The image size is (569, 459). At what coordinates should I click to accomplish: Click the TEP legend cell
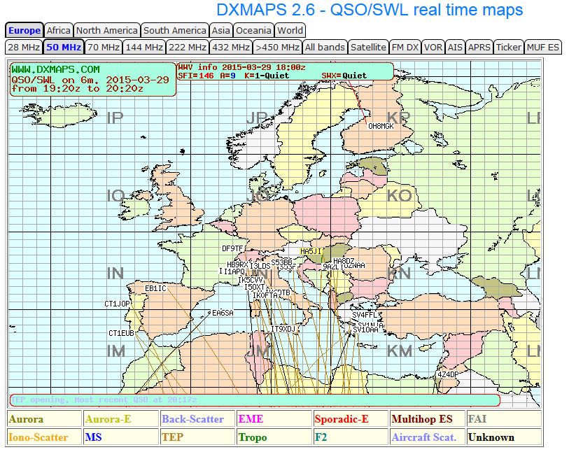(197, 437)
